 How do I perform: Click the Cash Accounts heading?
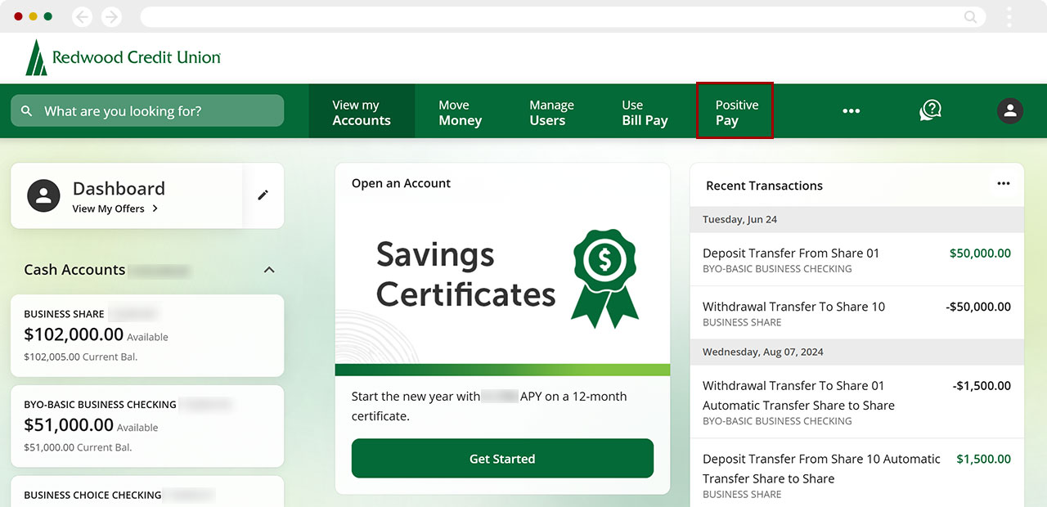click(x=74, y=270)
